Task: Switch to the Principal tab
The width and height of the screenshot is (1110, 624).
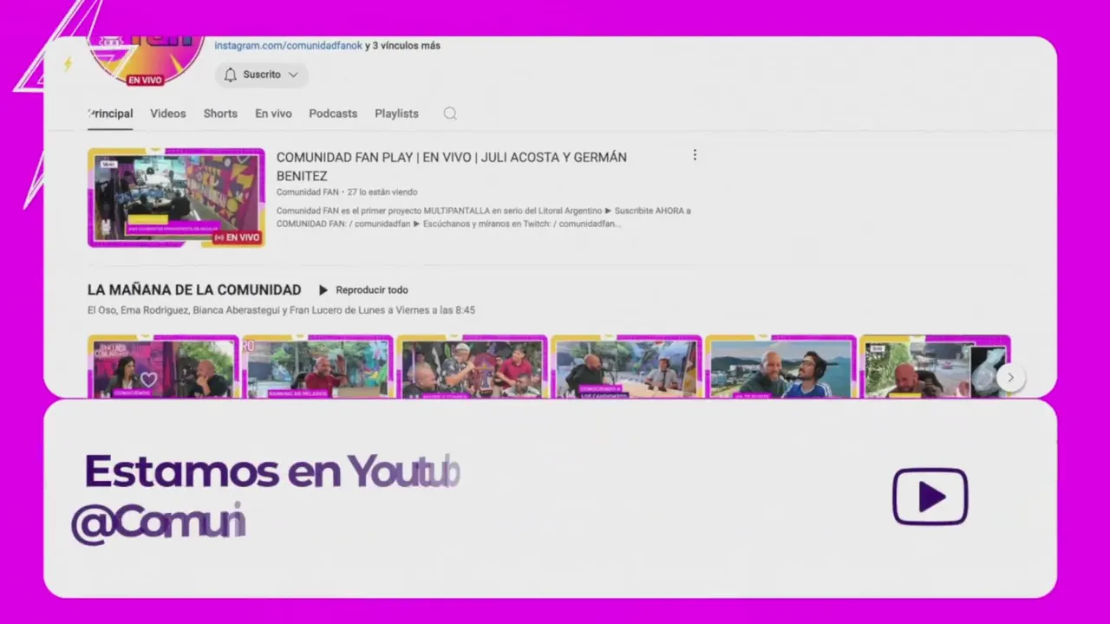Action: tap(110, 114)
